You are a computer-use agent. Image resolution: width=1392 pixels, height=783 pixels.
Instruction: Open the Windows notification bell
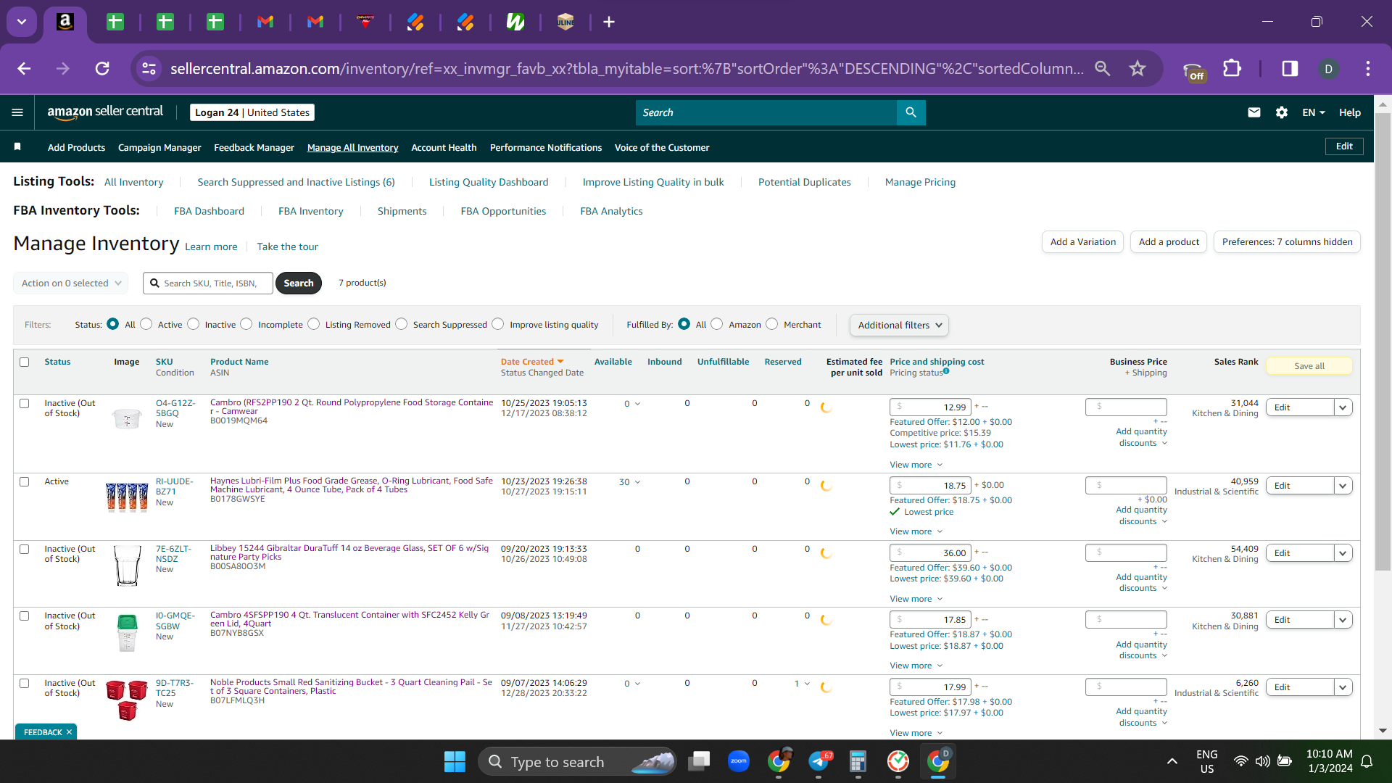pyautogui.click(x=1367, y=761)
